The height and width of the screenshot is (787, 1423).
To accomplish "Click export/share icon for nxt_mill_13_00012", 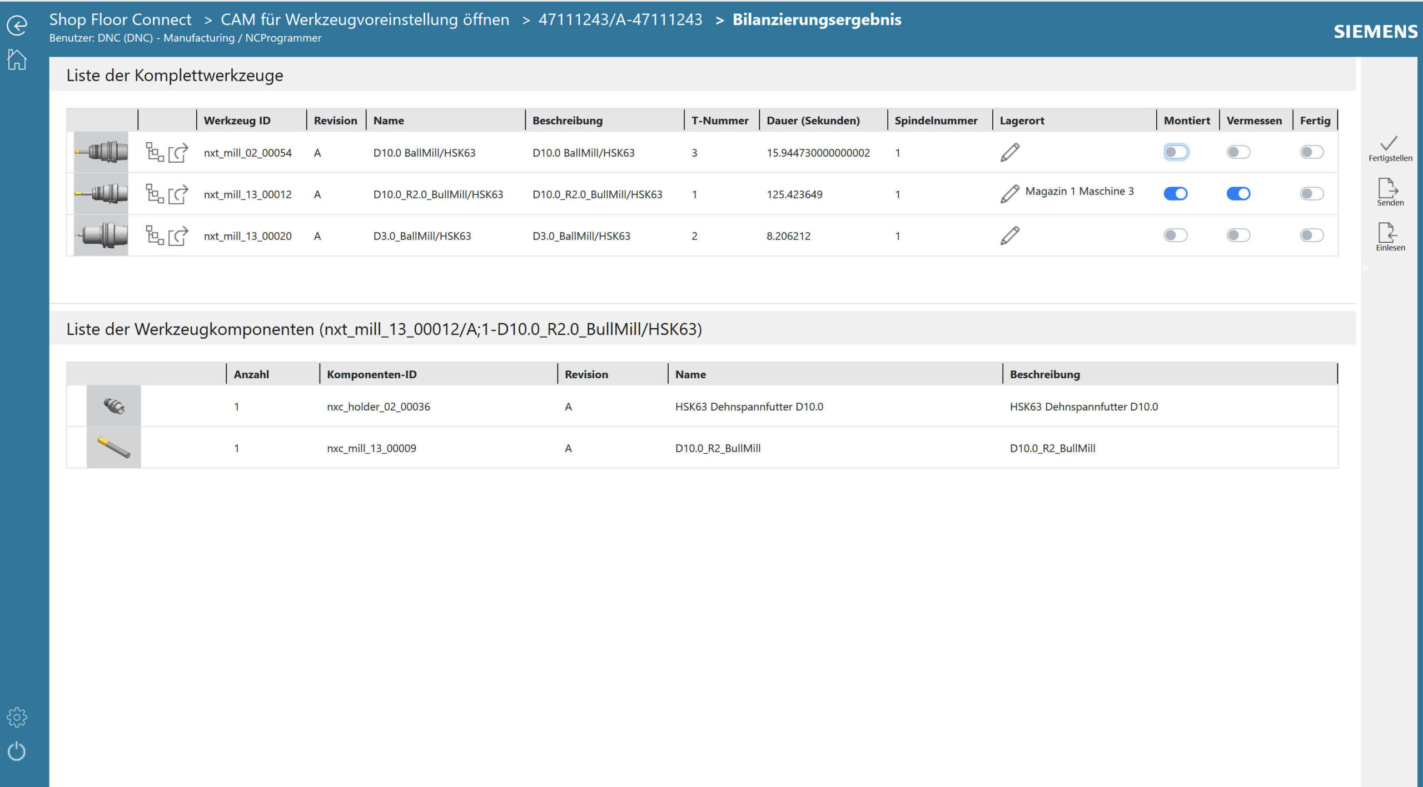I will pos(178,194).
